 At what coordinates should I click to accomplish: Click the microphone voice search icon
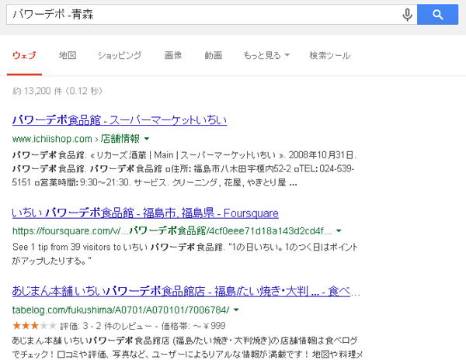point(407,15)
